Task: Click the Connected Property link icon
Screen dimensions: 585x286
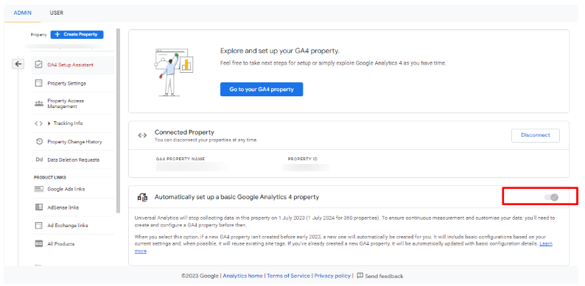Action: click(142, 135)
